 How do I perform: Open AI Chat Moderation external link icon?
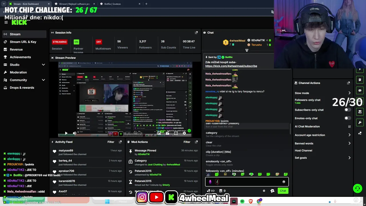tap(349, 126)
